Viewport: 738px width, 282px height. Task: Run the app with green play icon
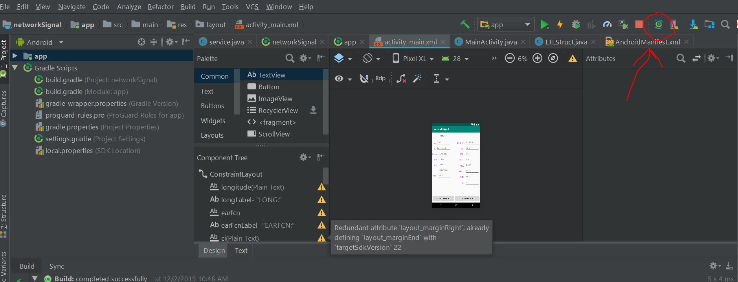pos(544,24)
